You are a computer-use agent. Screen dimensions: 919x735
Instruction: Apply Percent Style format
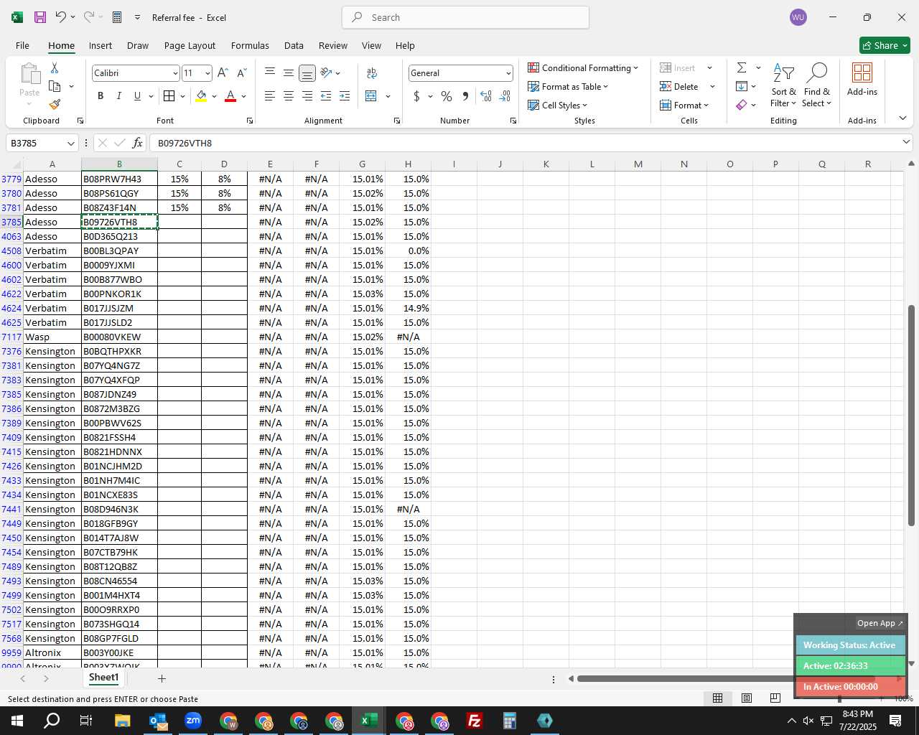point(447,95)
